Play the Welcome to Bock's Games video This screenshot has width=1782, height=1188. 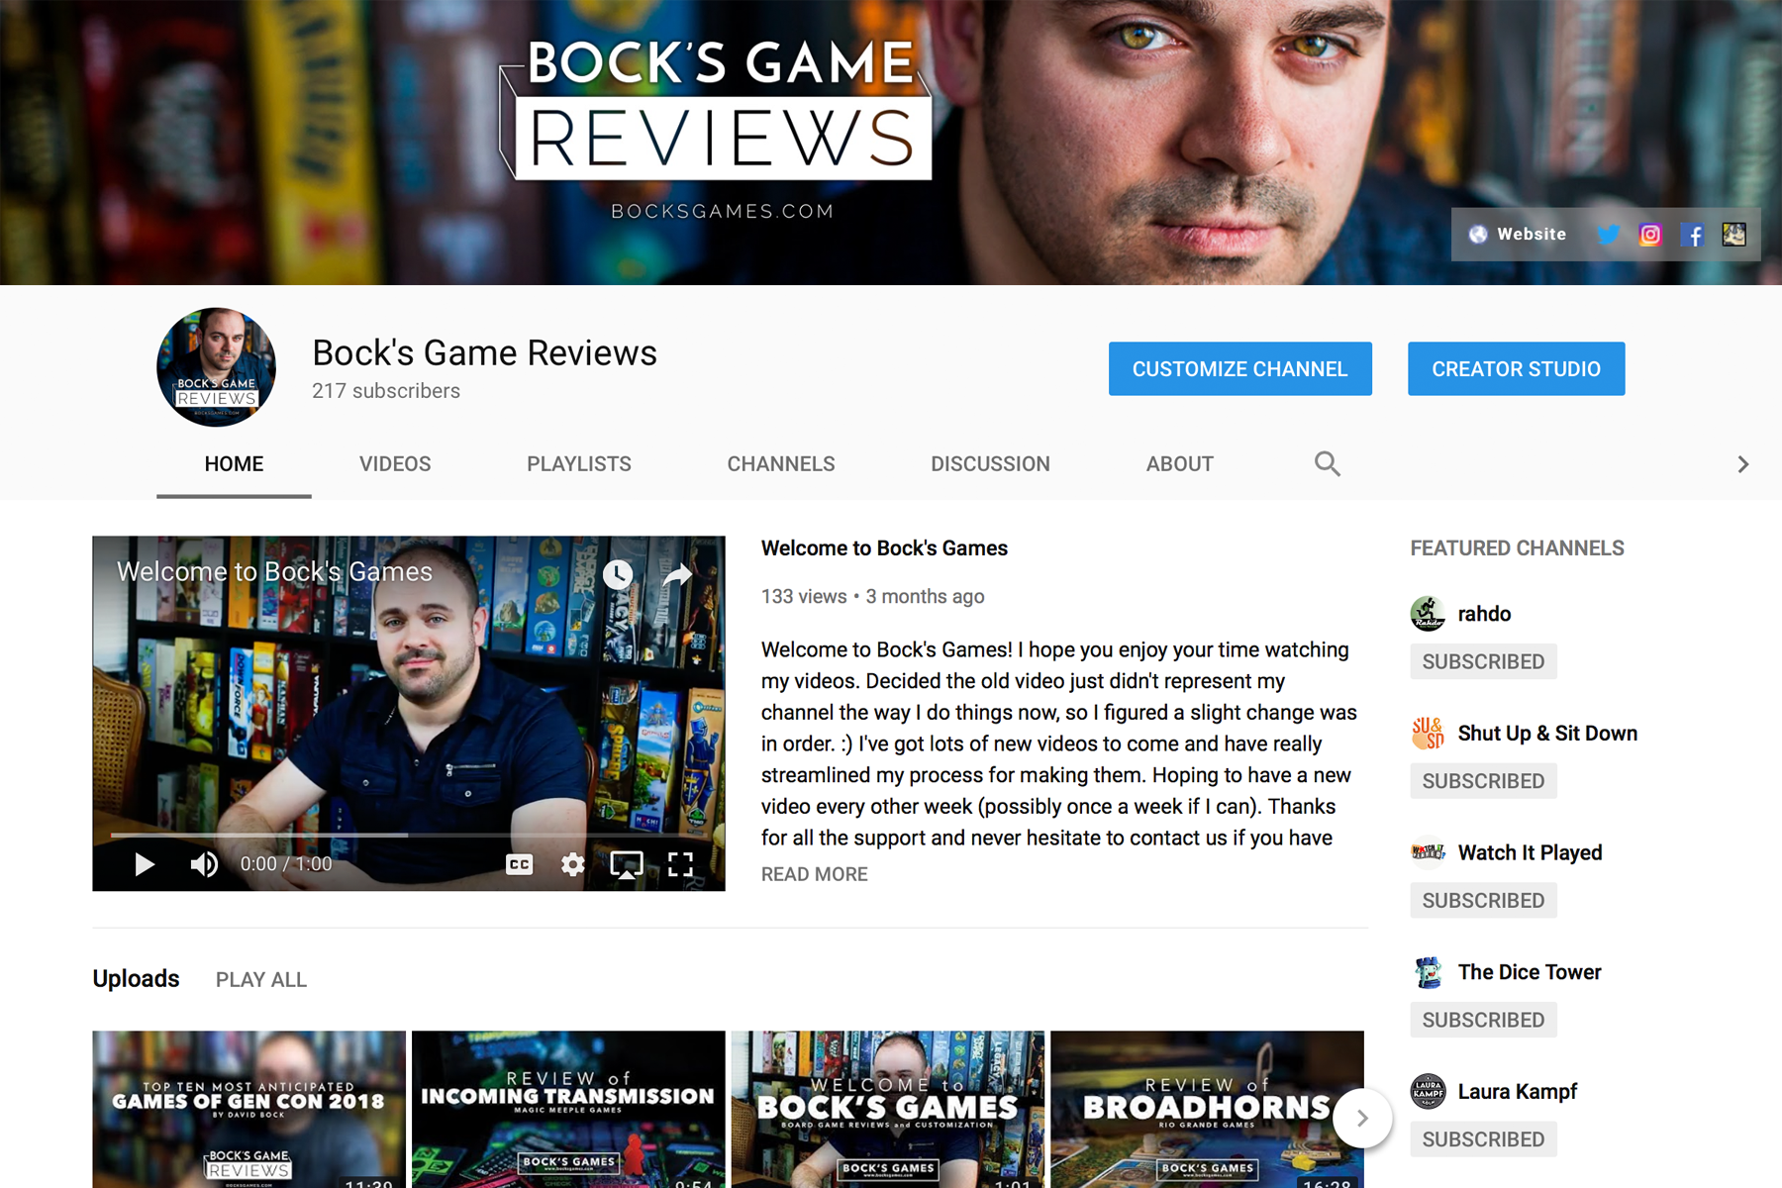click(145, 864)
